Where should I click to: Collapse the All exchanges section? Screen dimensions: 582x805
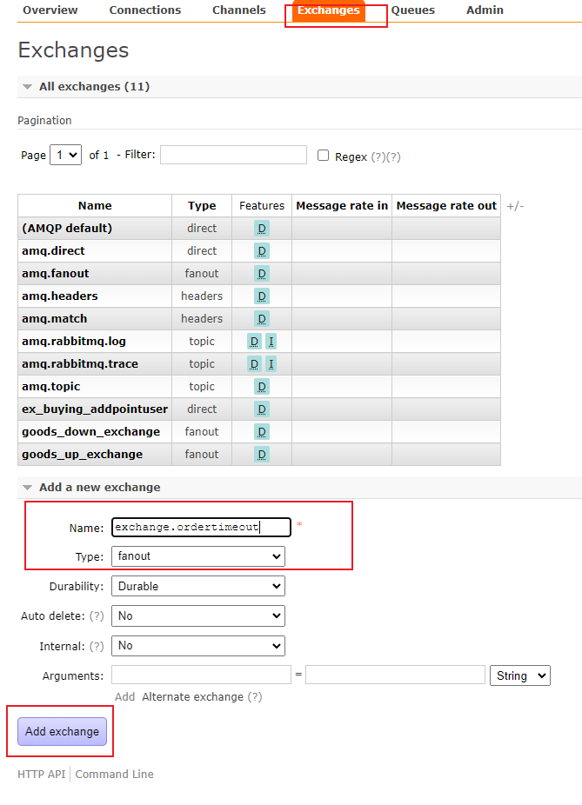coord(94,86)
